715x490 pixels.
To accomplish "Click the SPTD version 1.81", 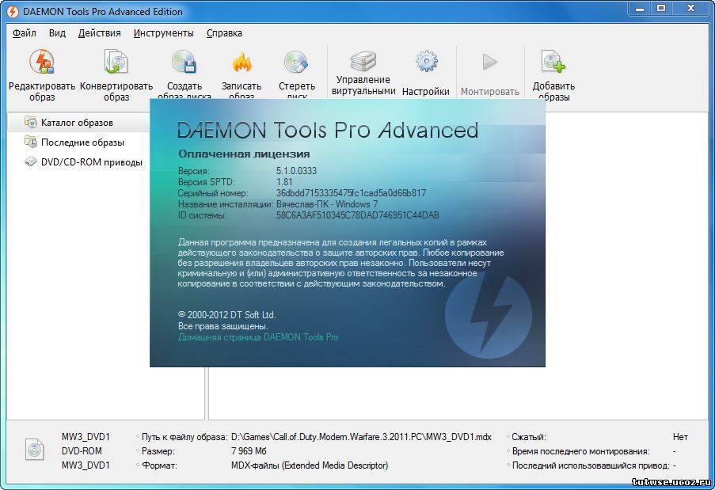I will pos(284,182).
